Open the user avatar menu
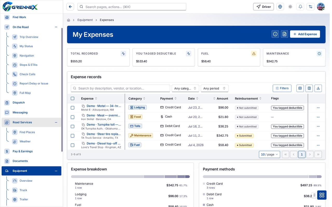Image resolution: width=332 pixels, height=207 pixels. click(x=321, y=7)
